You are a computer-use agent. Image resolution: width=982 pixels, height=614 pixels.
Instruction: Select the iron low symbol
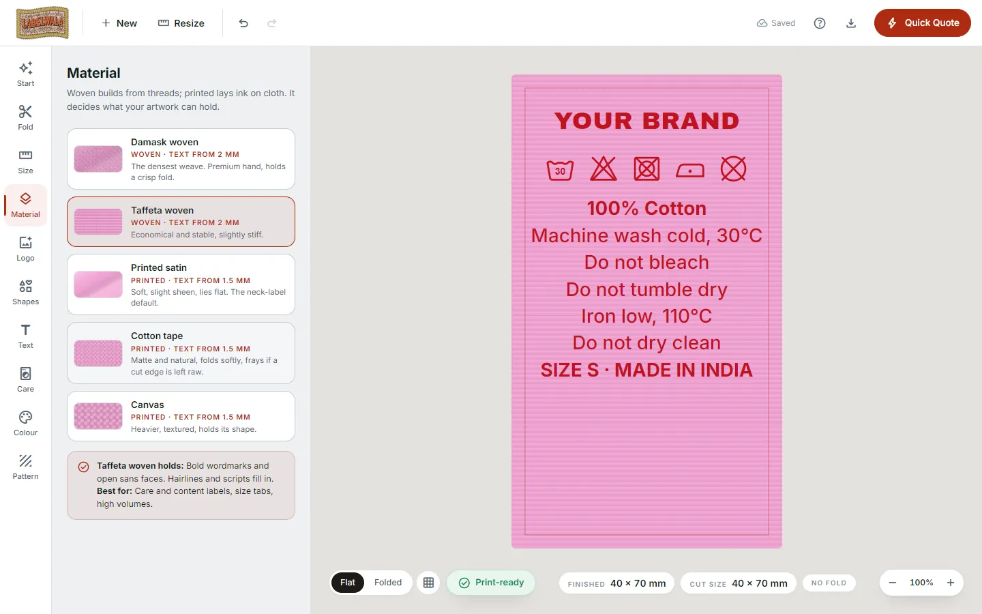tap(690, 170)
